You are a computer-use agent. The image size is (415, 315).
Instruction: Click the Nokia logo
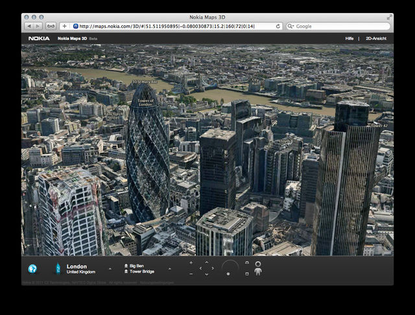click(39, 39)
